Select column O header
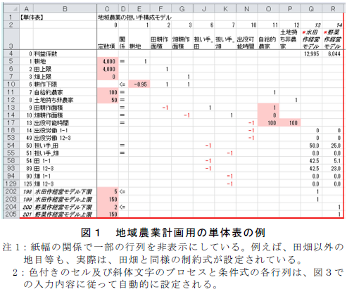The width and height of the screenshot is (347, 294). point(268,9)
